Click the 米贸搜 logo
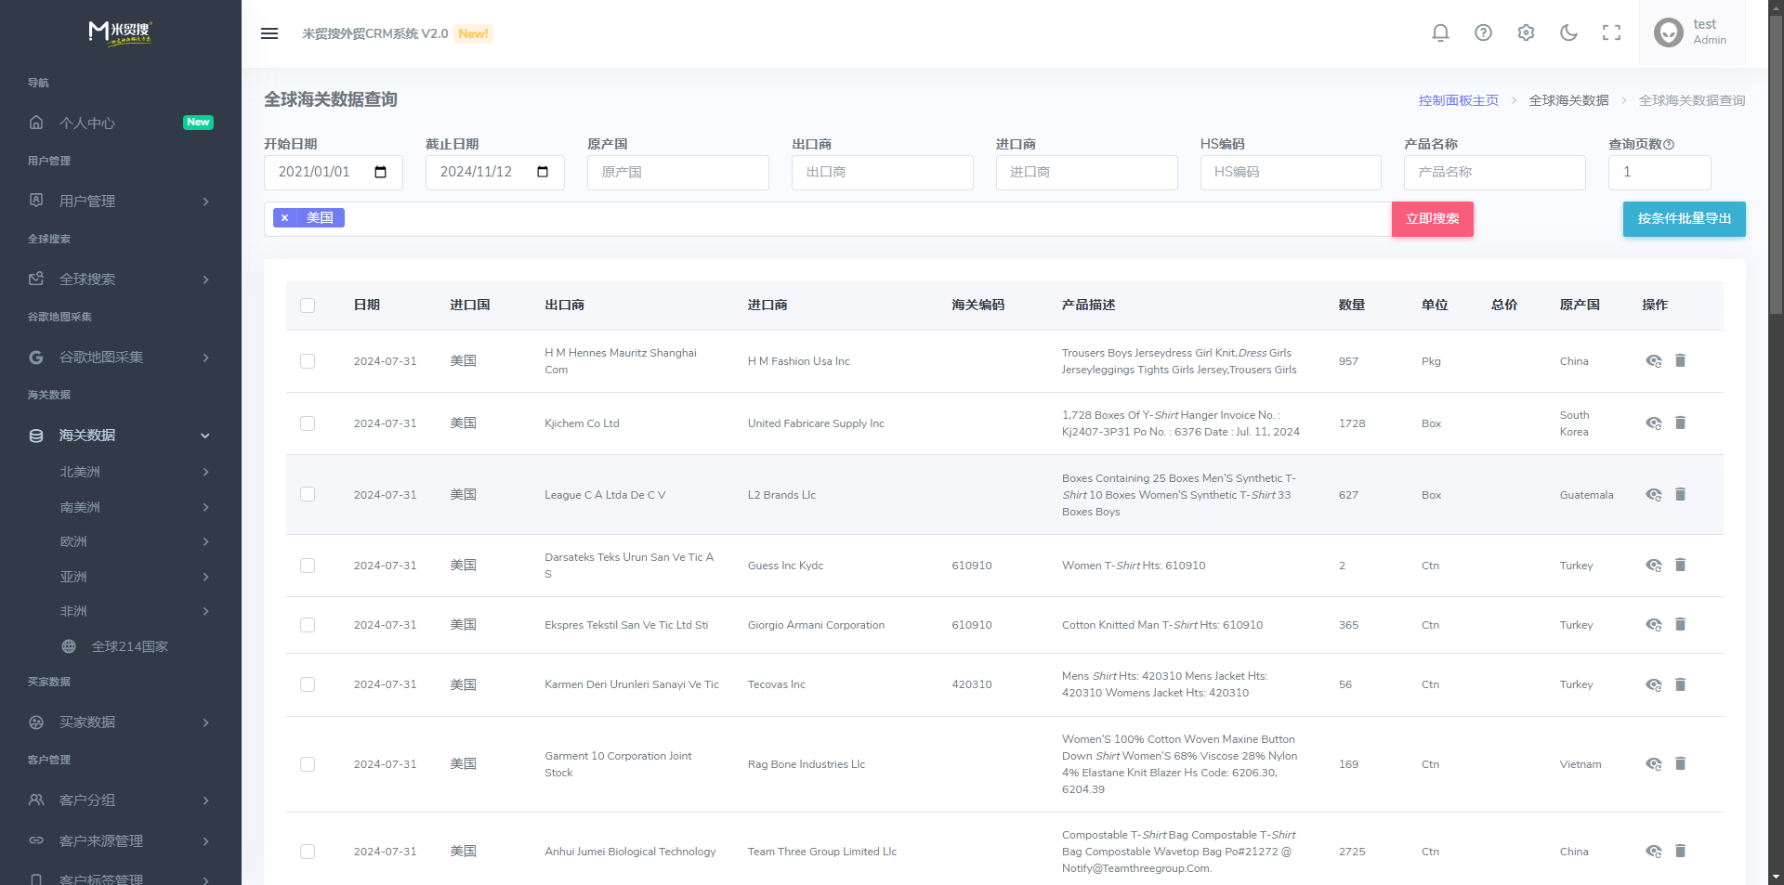This screenshot has width=1784, height=885. pyautogui.click(x=121, y=33)
